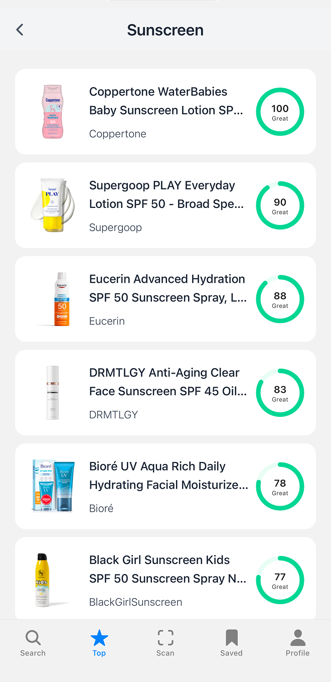Open Bioré UV product image

53,486
